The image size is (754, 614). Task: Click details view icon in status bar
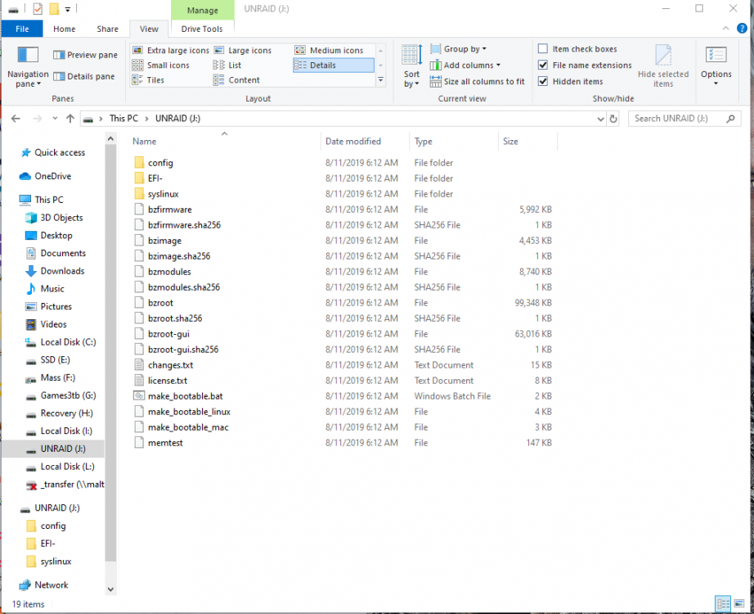723,603
